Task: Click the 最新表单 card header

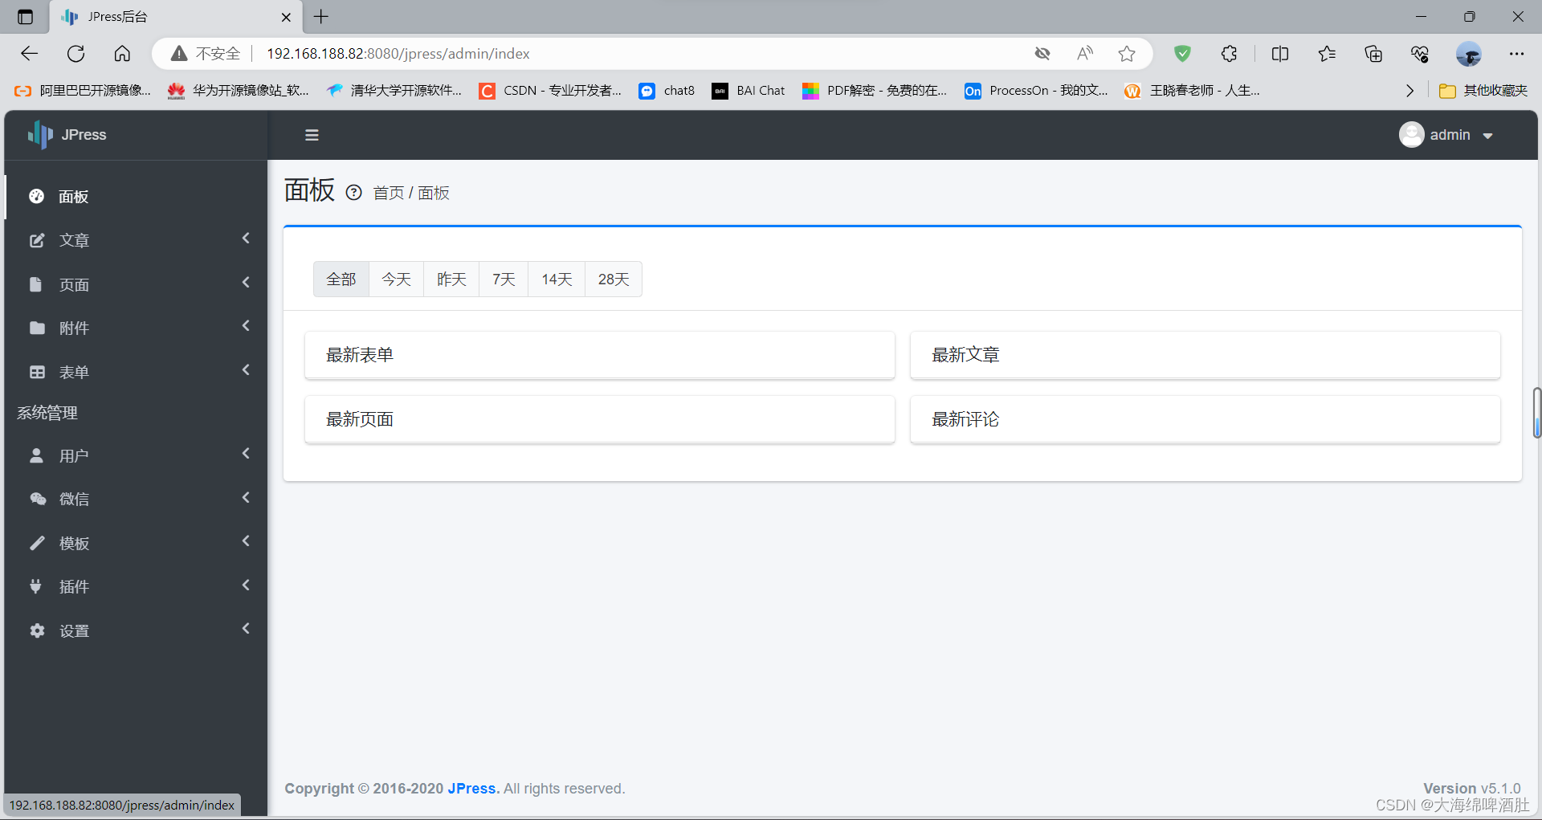Action: pos(599,355)
